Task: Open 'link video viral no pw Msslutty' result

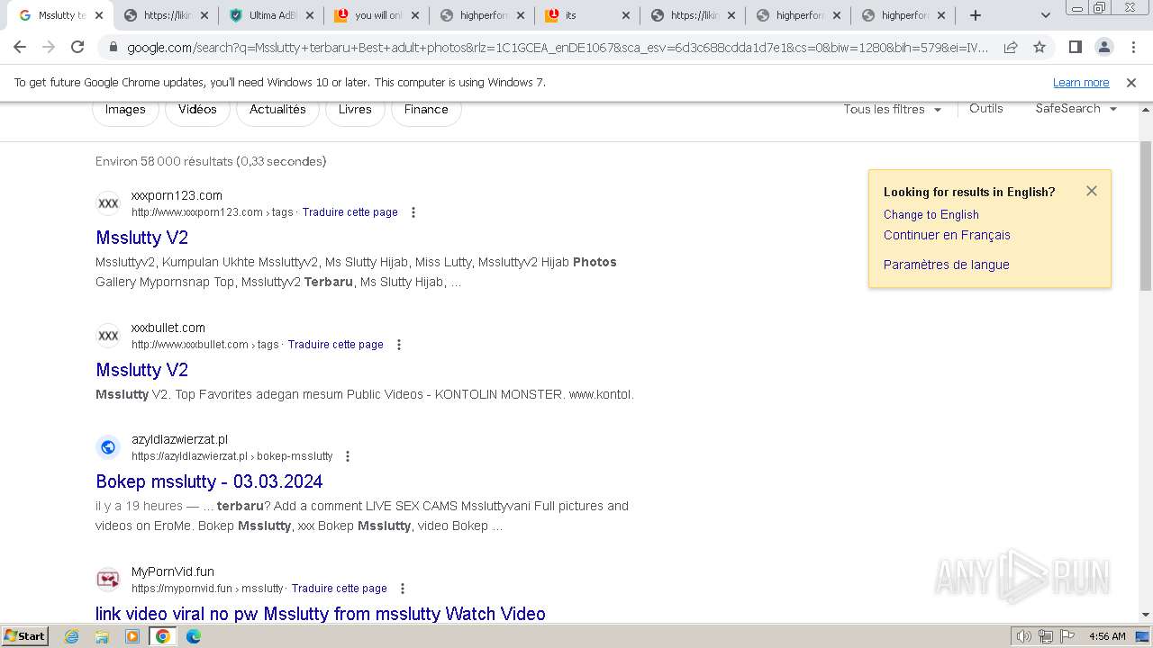Action: tap(321, 614)
